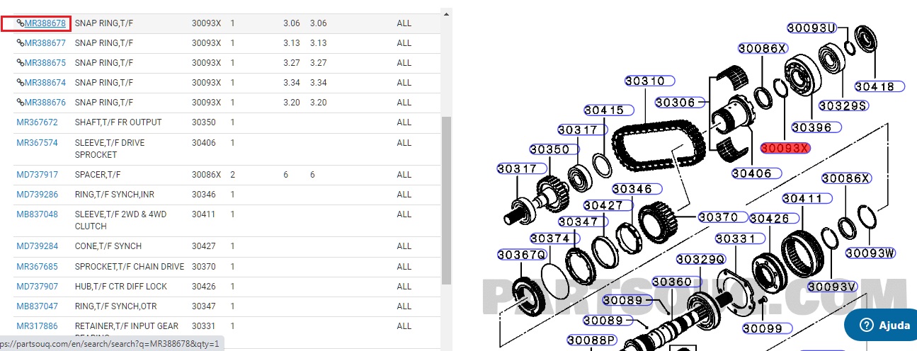
Task: Open the MD737917 spacer part link
Action: pyautogui.click(x=37, y=175)
